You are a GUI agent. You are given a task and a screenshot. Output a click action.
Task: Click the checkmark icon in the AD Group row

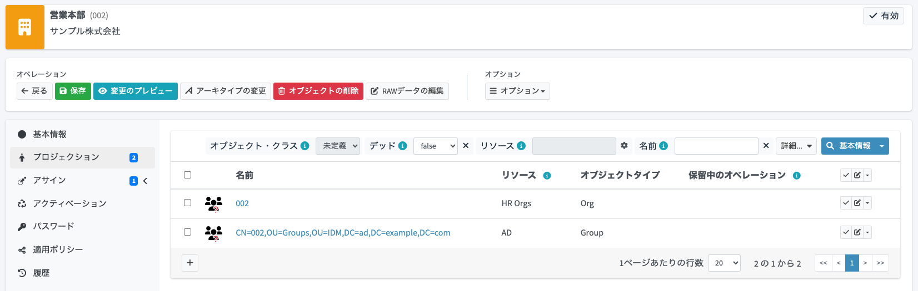[x=846, y=232]
